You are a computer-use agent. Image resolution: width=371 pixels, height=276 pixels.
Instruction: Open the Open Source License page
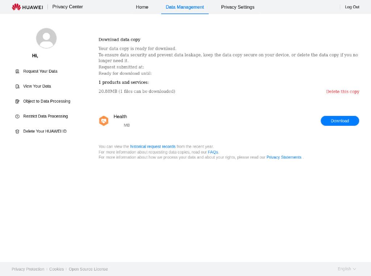coord(88,269)
